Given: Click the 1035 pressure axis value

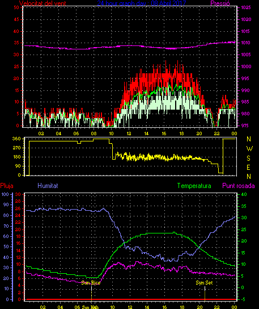Looking at the screenshot, I should [x=246, y=8].
